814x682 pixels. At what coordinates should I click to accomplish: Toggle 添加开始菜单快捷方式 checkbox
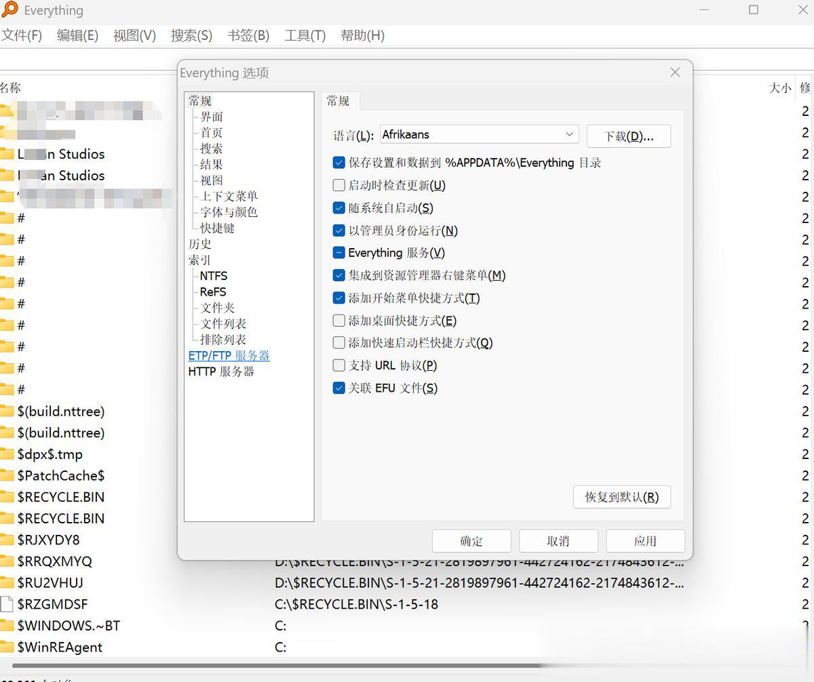(339, 298)
